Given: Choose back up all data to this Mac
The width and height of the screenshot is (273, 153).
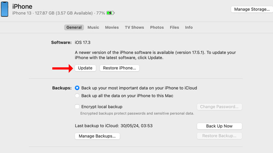Looking at the screenshot, I should click(77, 96).
